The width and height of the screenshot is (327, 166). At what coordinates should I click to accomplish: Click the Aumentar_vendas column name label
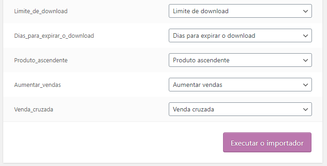click(x=37, y=85)
